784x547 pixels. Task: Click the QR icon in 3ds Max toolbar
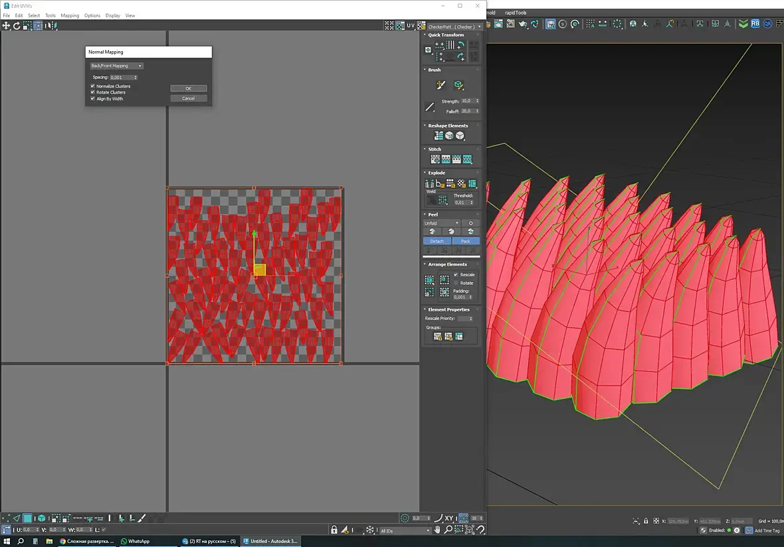767,23
